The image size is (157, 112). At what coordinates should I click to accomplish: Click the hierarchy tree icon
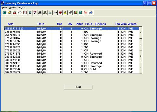click(x=45, y=13)
